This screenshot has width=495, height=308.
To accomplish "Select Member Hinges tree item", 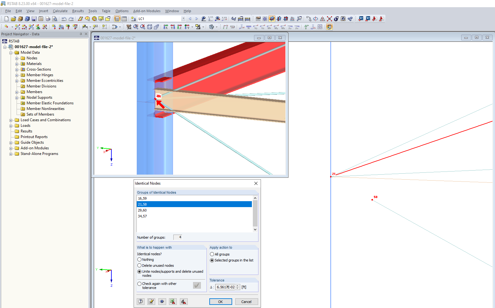I will (x=40, y=75).
